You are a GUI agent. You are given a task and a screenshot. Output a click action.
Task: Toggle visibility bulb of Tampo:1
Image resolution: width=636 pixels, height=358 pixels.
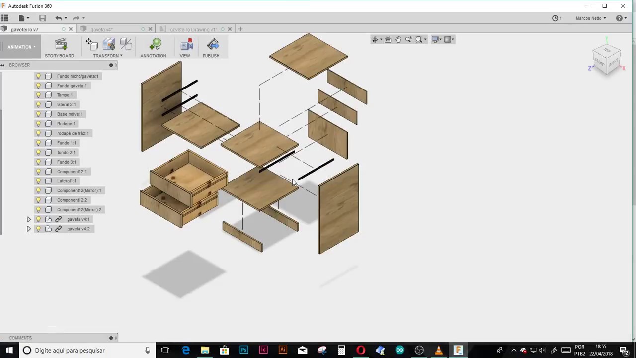pos(38,95)
